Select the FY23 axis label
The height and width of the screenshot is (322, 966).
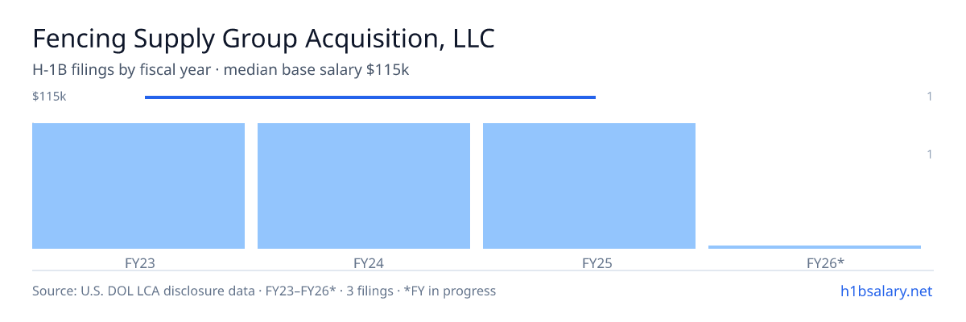[138, 262]
